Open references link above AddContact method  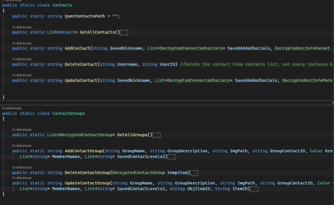[22, 43]
